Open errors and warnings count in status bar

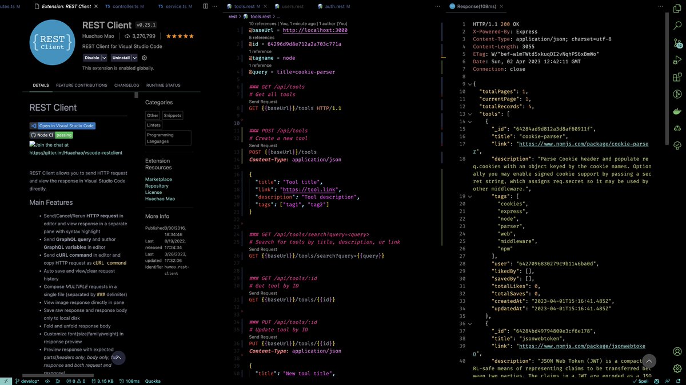point(75,381)
